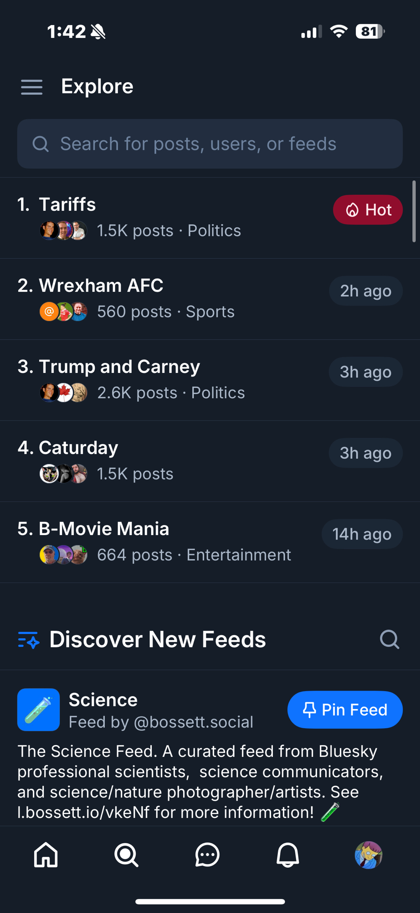This screenshot has height=913, width=420.
Task: View the Trump and Carney topic
Action: tap(119, 367)
